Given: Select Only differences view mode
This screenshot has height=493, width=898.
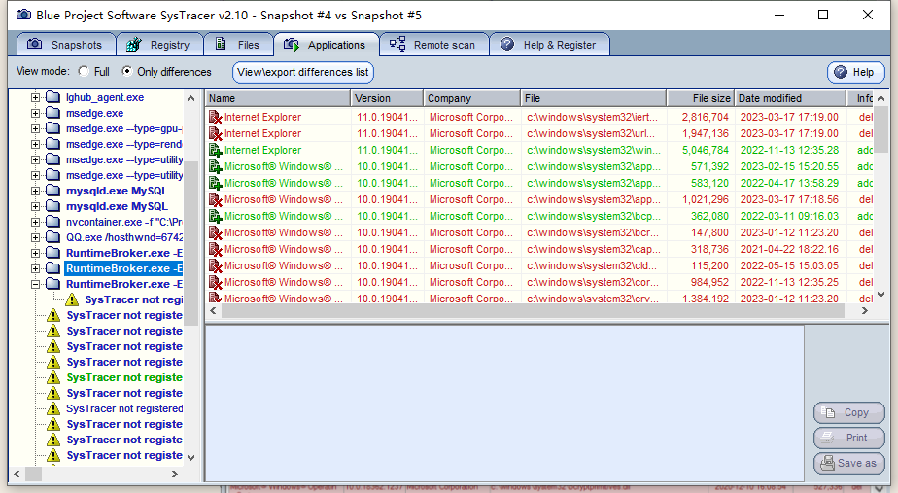Looking at the screenshot, I should click(127, 72).
